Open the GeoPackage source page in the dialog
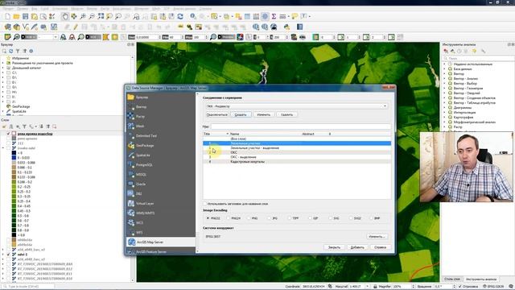 coord(161,145)
